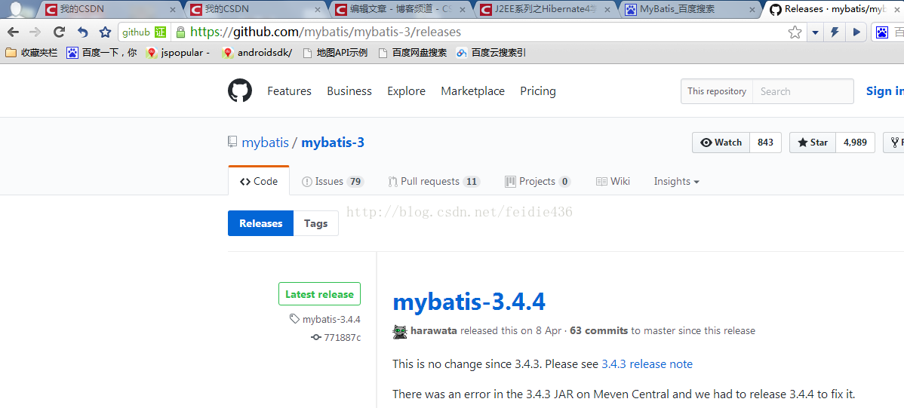Click the browser forward arrow button
904x408 pixels.
pyautogui.click(x=35, y=32)
